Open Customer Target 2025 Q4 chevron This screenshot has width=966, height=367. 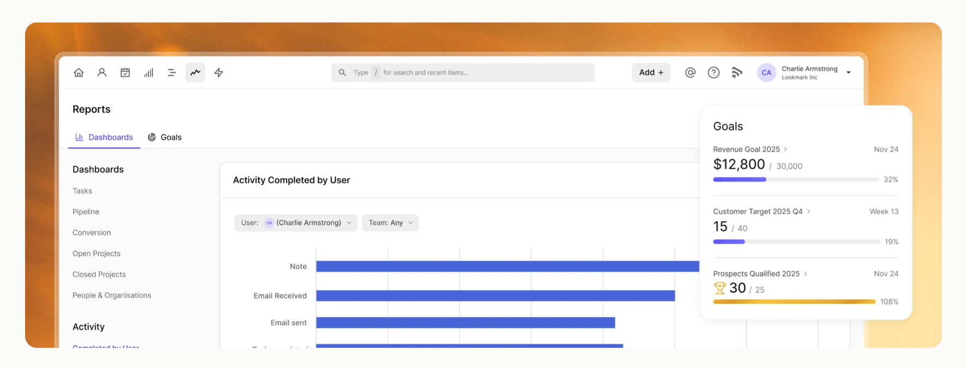808,211
